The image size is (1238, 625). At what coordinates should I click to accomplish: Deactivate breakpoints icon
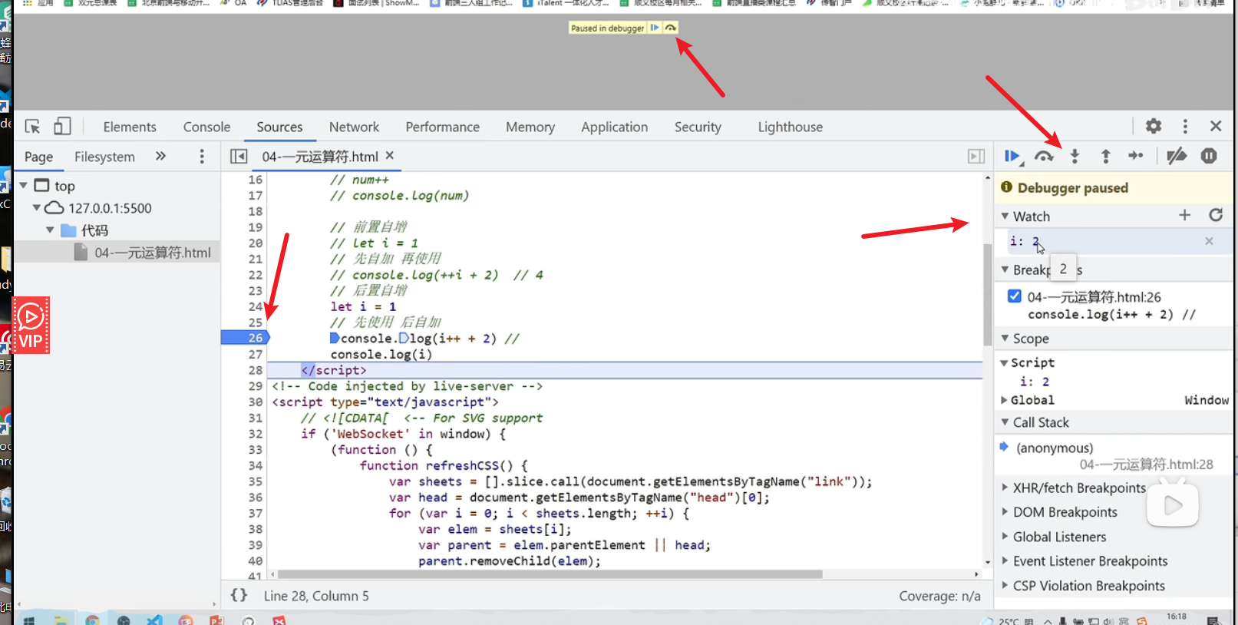(1177, 157)
